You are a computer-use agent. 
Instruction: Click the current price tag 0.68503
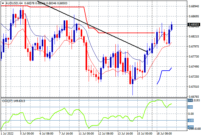tap(194, 24)
